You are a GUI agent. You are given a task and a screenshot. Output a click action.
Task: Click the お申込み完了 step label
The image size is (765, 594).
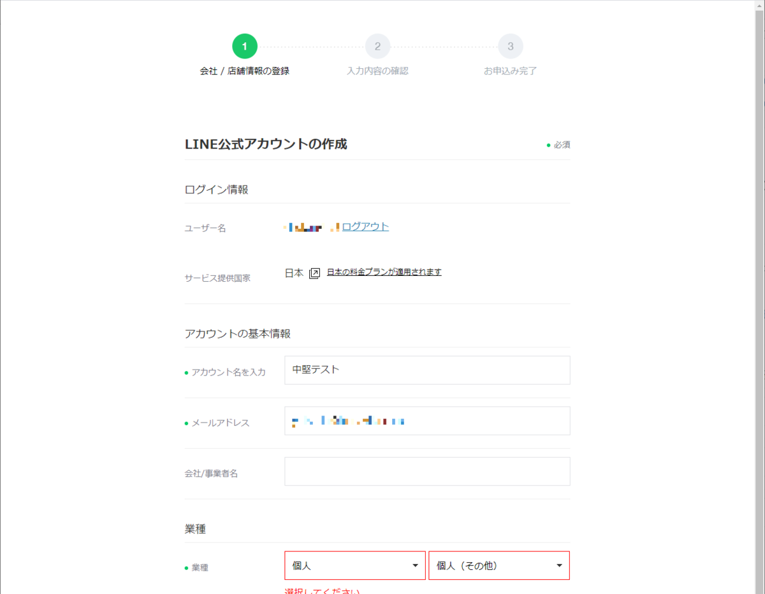click(x=511, y=71)
